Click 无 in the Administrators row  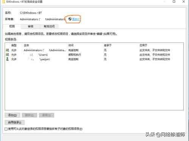pyautogui.click(x=105, y=50)
